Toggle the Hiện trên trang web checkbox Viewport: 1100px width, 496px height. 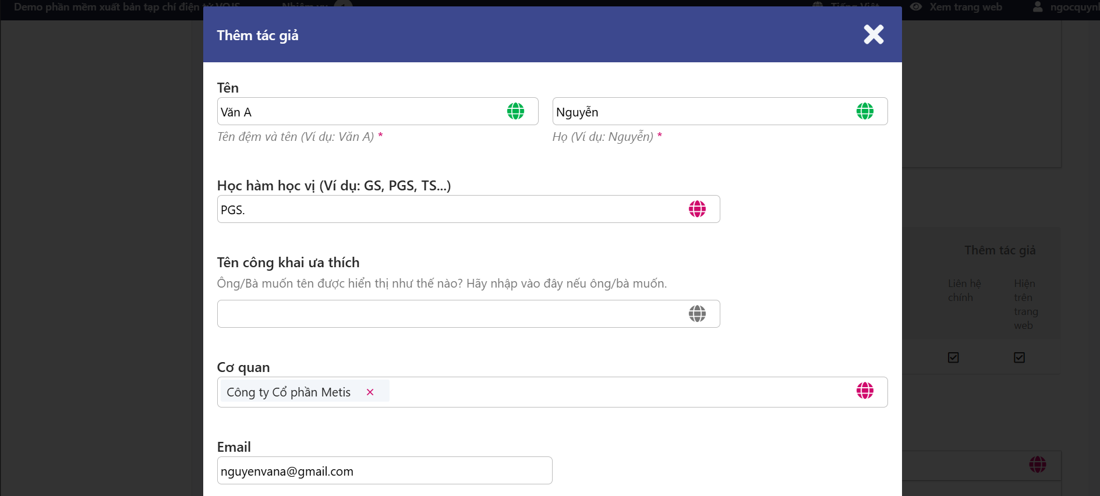coord(1019,357)
